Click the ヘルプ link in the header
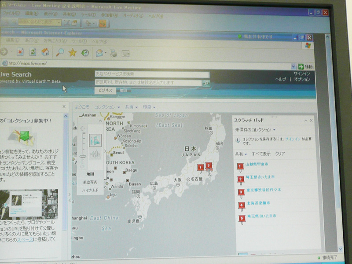The image size is (352, 264). click(281, 79)
